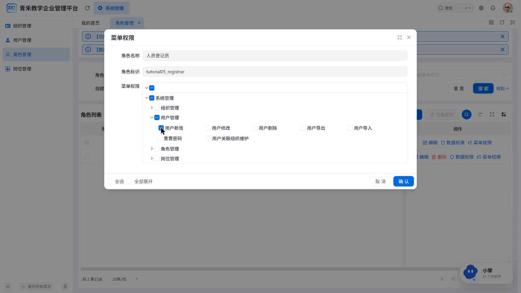Open the notification bell
Image resolution: width=521 pixels, height=293 pixels.
pos(493,8)
